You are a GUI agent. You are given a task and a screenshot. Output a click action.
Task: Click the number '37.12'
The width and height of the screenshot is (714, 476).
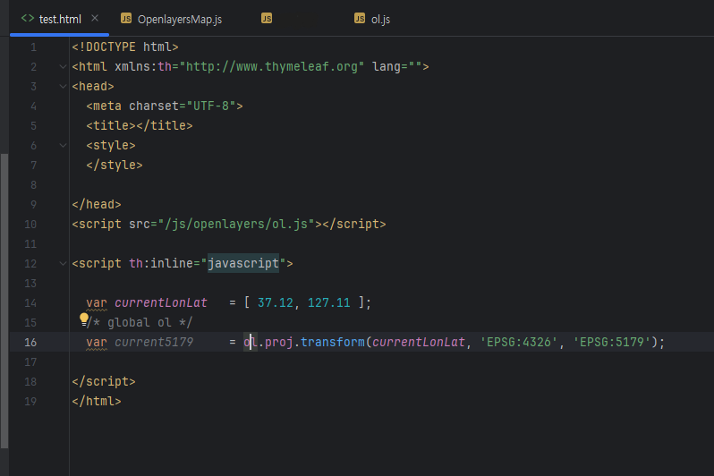[x=275, y=303]
